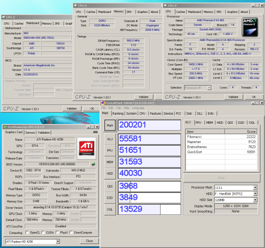This screenshot has width=265, height=248.
Task: Click the BIOS save chip icon in GPU-Z
Action: pos(94,164)
